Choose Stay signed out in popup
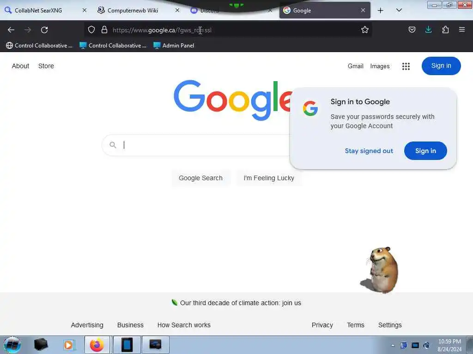The width and height of the screenshot is (473, 354). pos(369,151)
